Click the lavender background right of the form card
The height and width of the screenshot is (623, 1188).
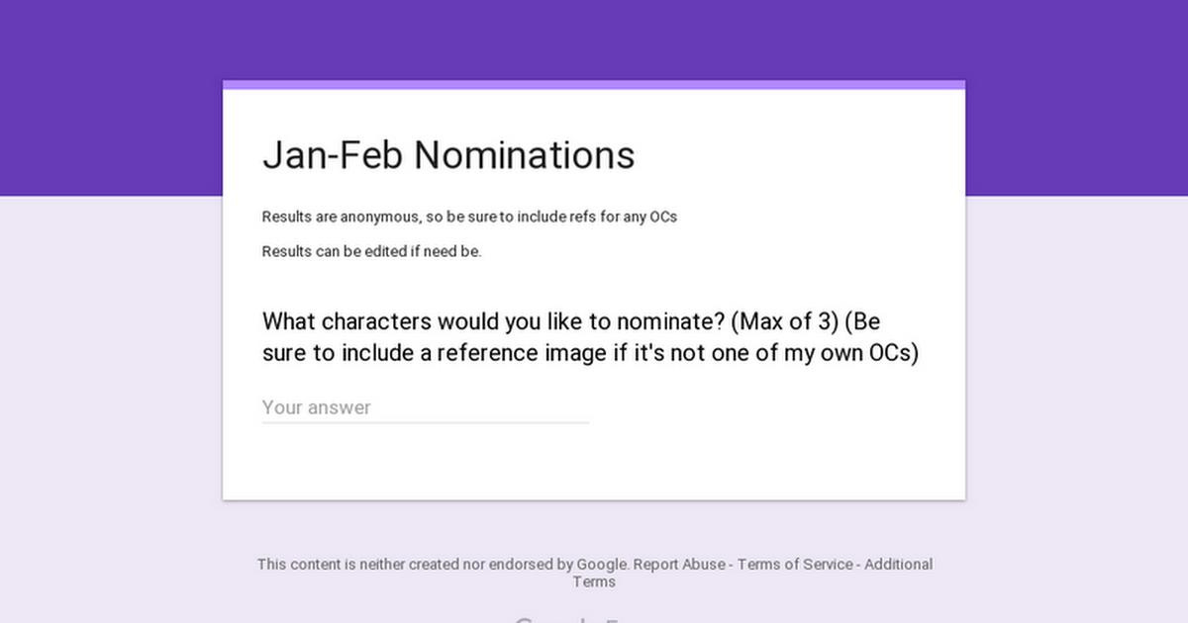1077,396
